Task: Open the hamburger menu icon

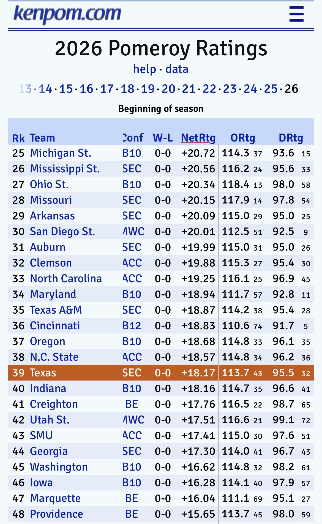Action: 296,14
